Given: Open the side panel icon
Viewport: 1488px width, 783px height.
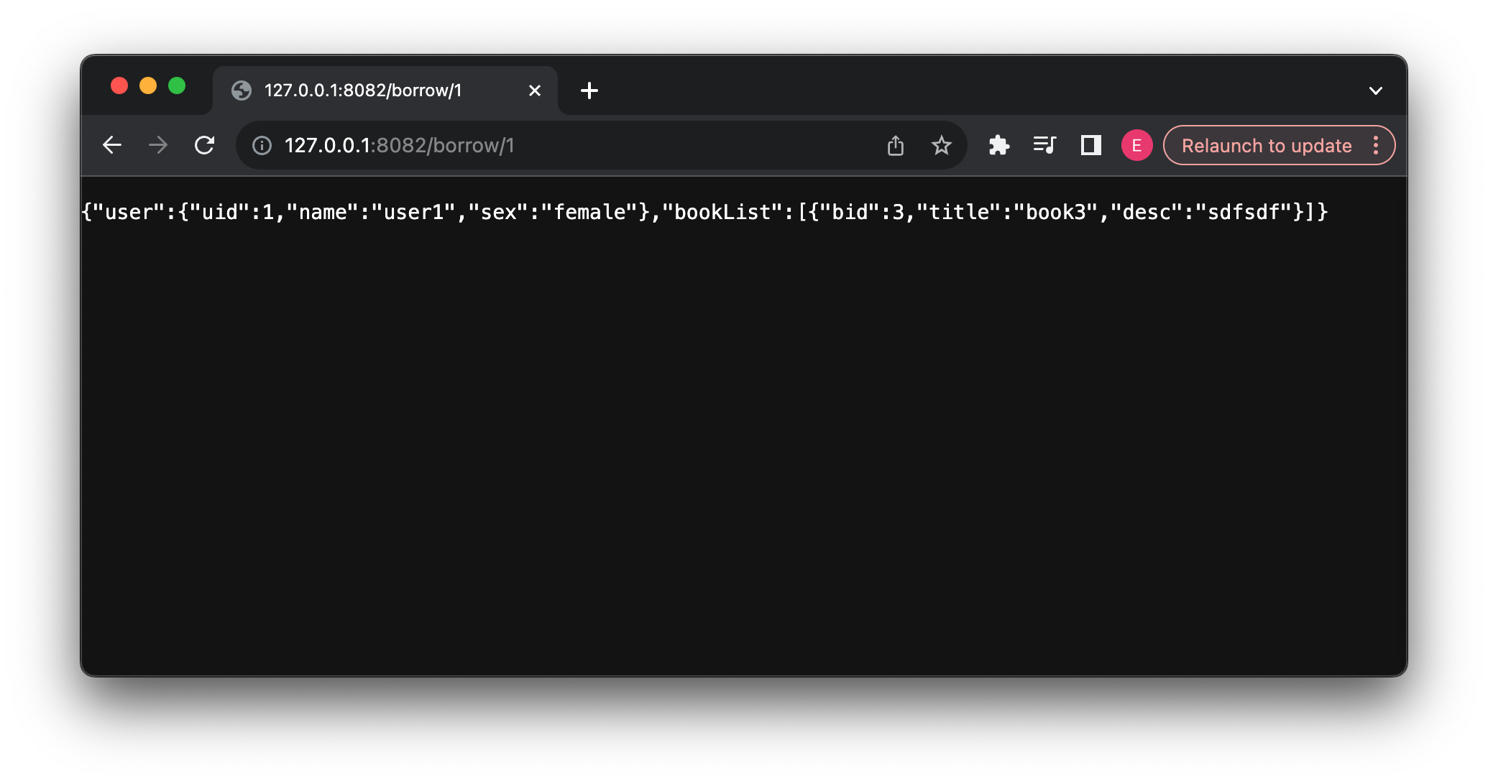Looking at the screenshot, I should [x=1090, y=144].
